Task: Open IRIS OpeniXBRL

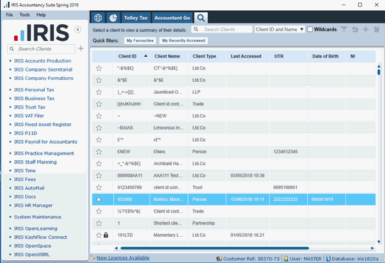Action: pyautogui.click(x=32, y=255)
